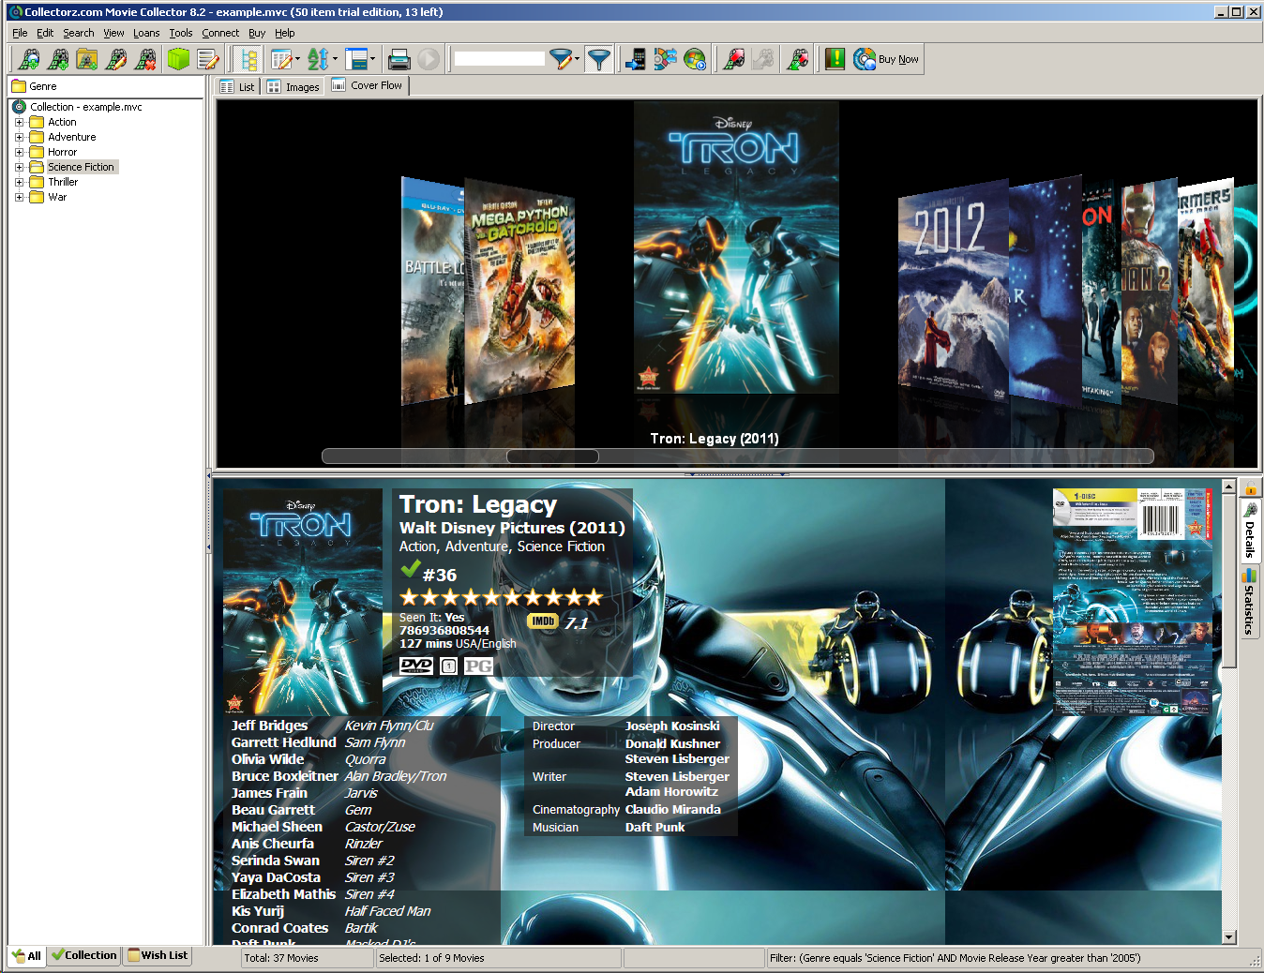Open cinematographer Claudio Miranda link

(x=672, y=810)
